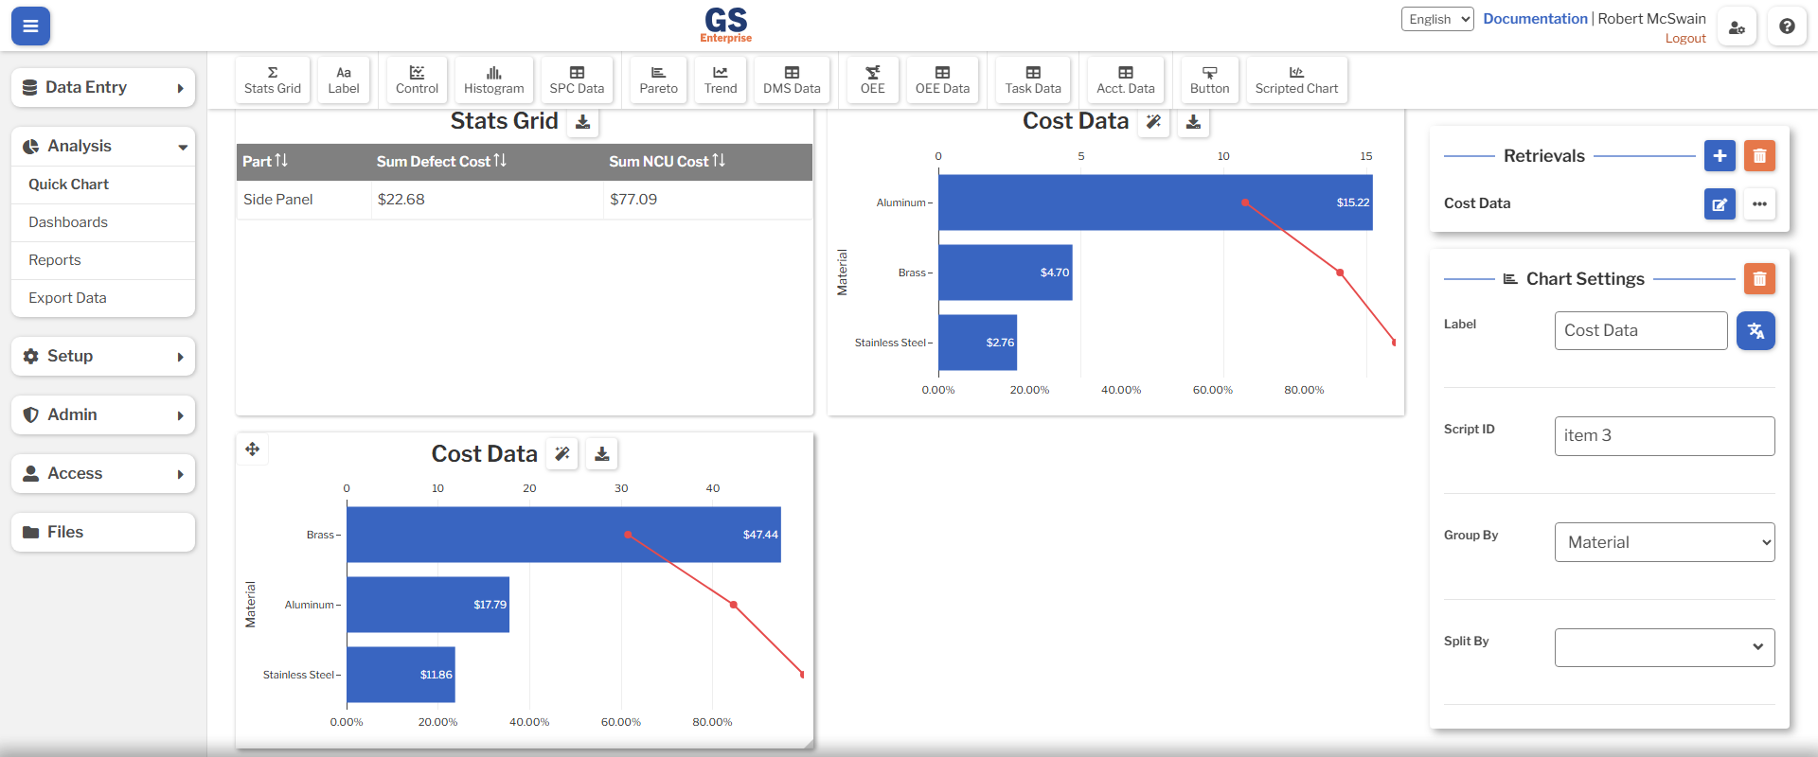This screenshot has width=1818, height=757.
Task: Open the Documentation link
Action: pyautogui.click(x=1535, y=19)
